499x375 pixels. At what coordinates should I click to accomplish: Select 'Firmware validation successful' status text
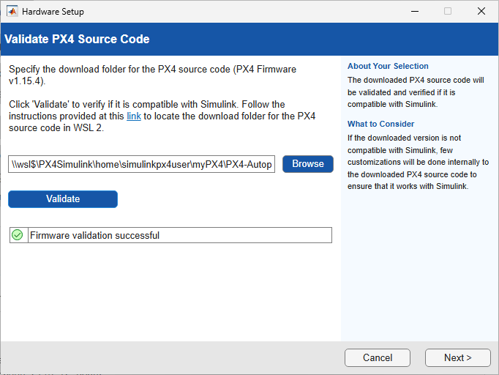(x=94, y=235)
